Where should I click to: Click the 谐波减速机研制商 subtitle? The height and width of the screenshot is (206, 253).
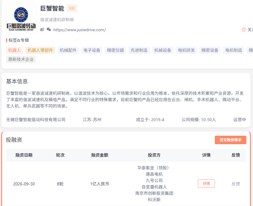(x=57, y=20)
